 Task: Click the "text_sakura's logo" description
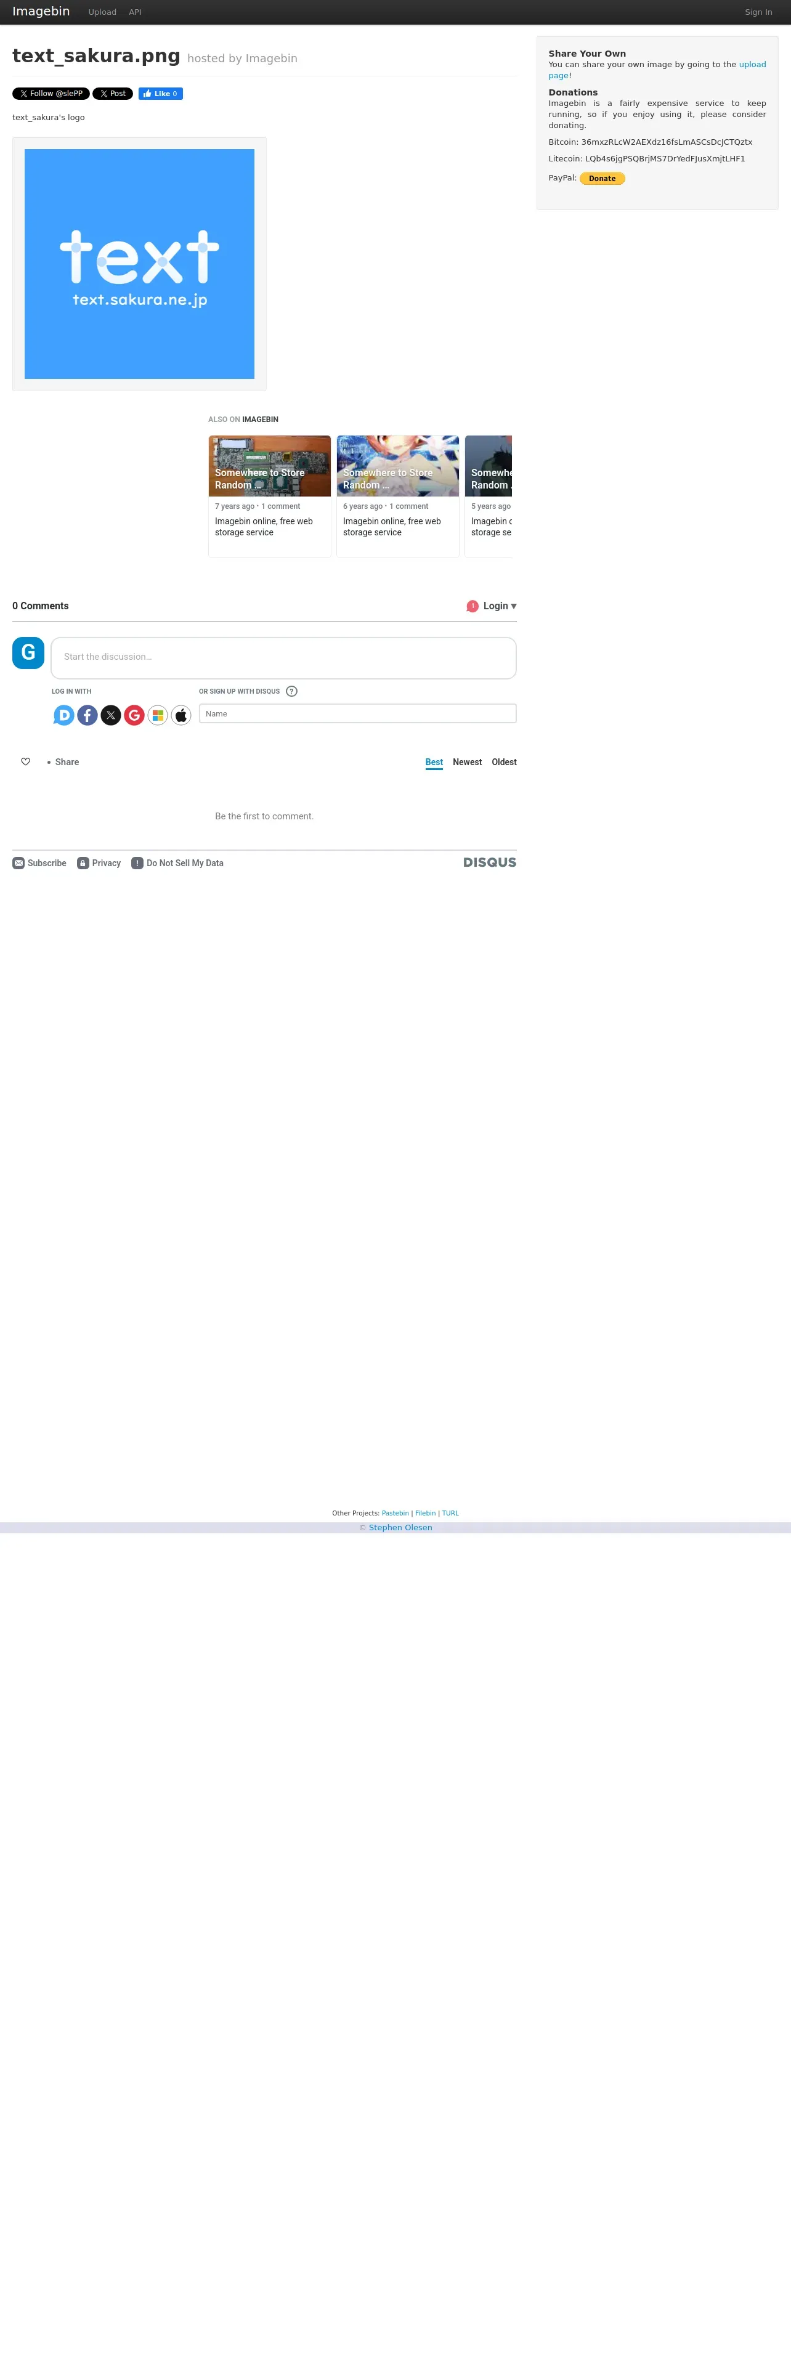point(49,118)
